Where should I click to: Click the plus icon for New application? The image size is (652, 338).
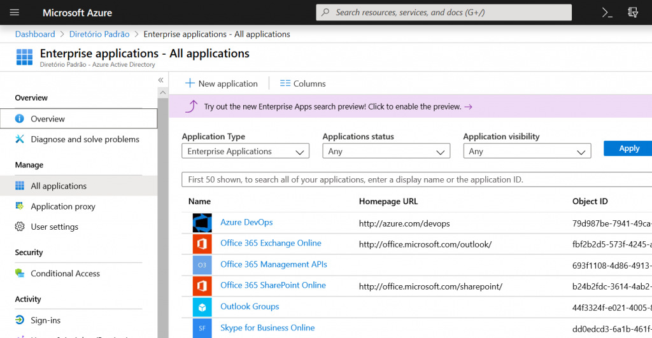pos(190,83)
